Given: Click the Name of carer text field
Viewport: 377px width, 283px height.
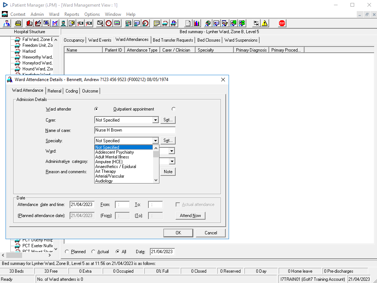Looking at the screenshot, I should point(135,130).
